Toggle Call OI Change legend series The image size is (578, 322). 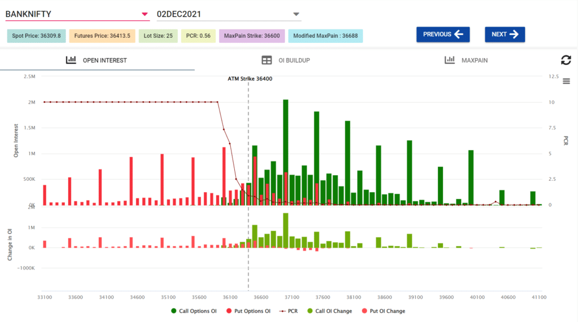pos(330,311)
